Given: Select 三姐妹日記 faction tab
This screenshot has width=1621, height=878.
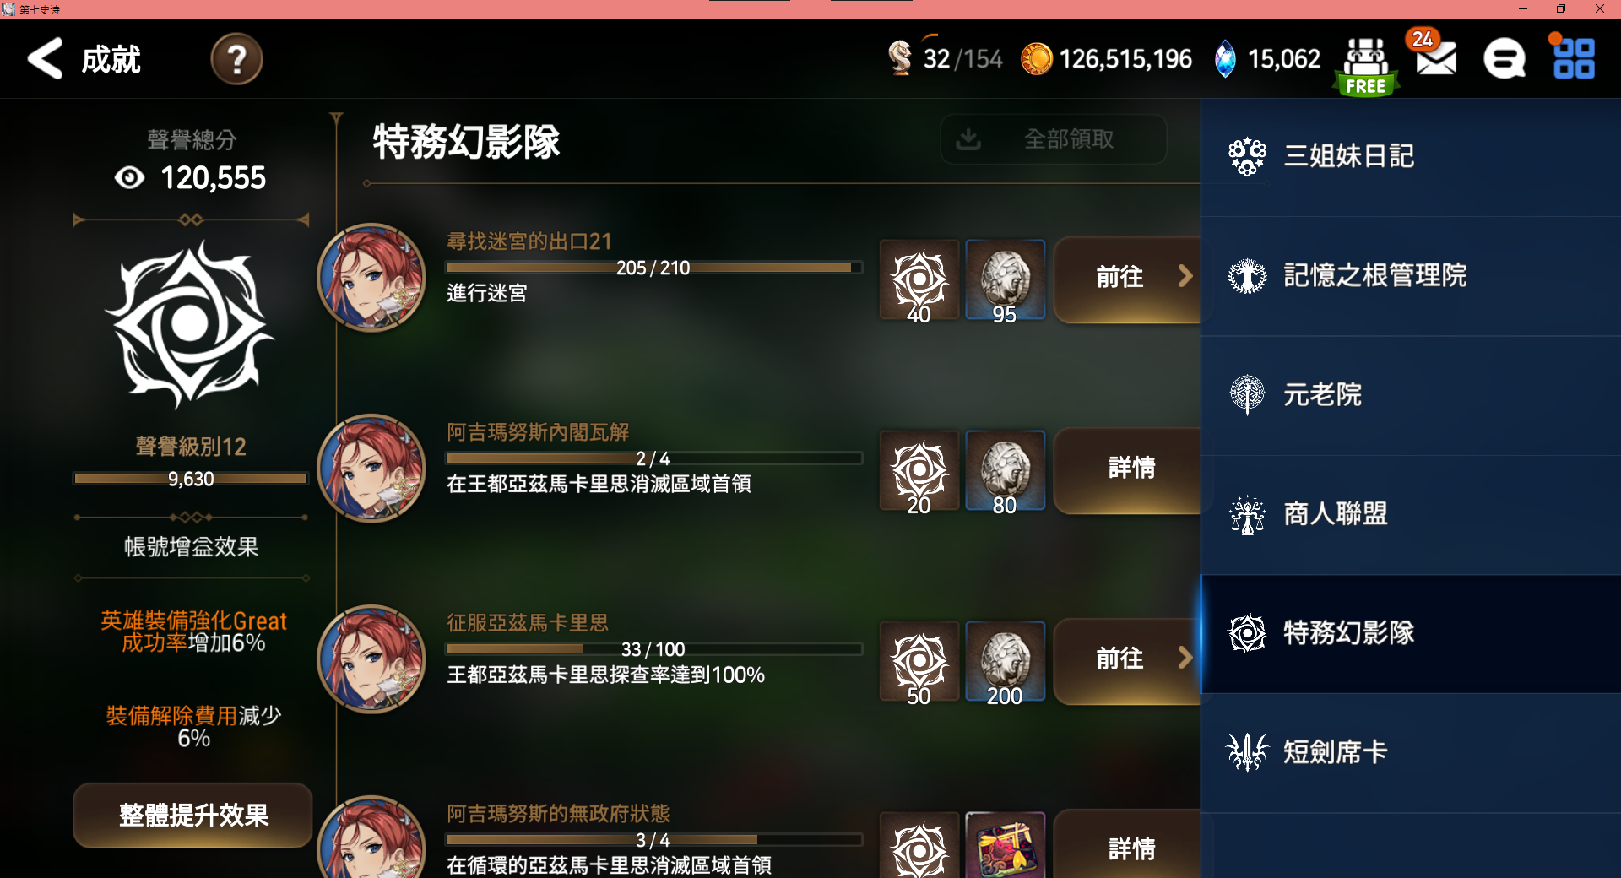Looking at the screenshot, I should point(1411,157).
